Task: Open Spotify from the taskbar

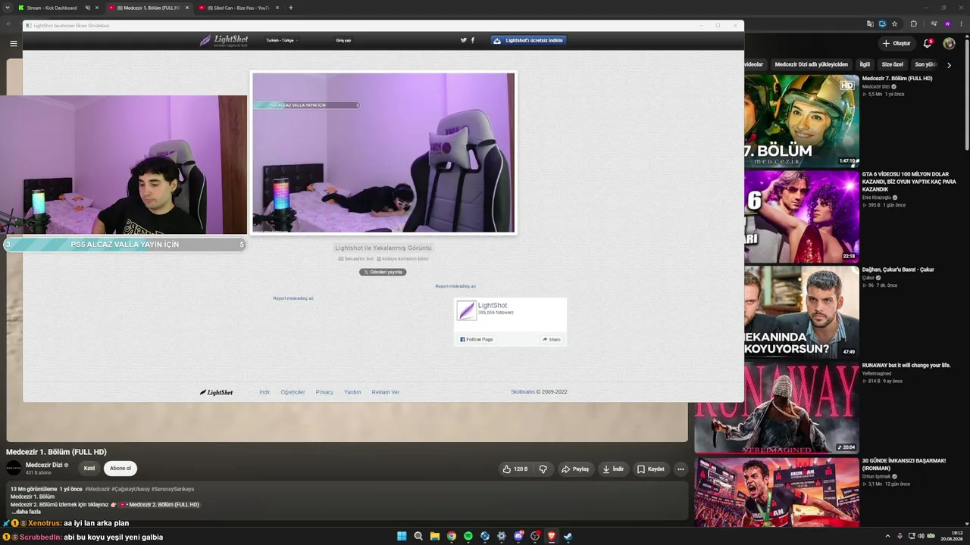Action: point(468,536)
